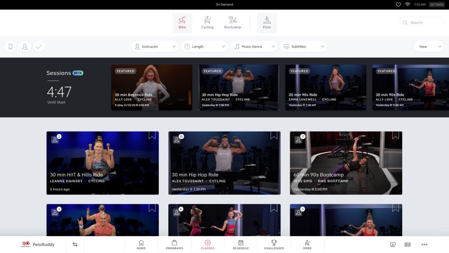The width and height of the screenshot is (449, 253).
Task: Go to Schedule tab
Action: (241, 245)
